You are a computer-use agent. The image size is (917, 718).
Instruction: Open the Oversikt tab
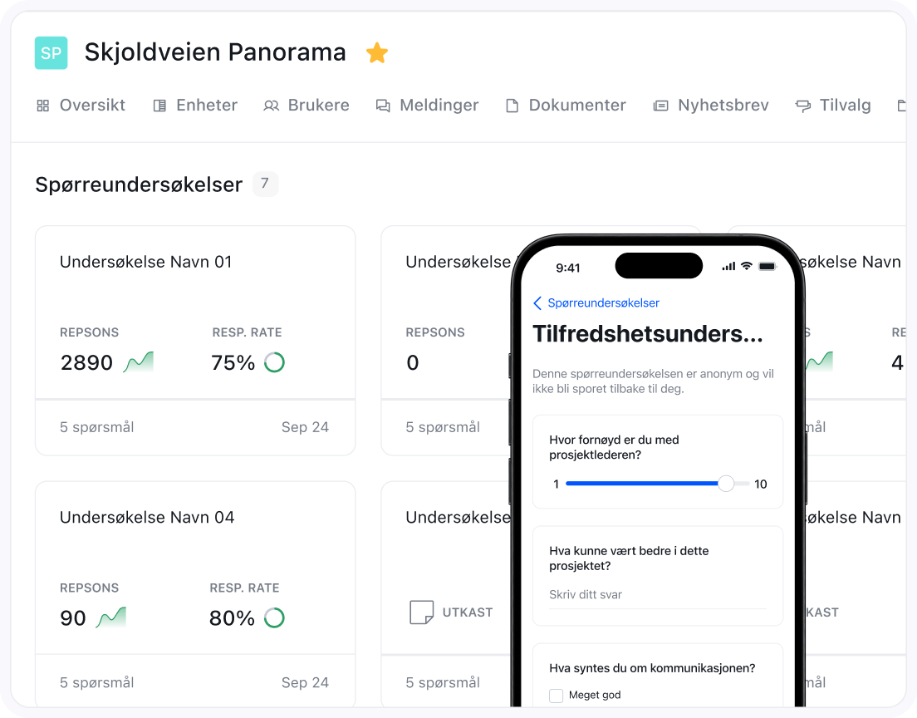81,106
